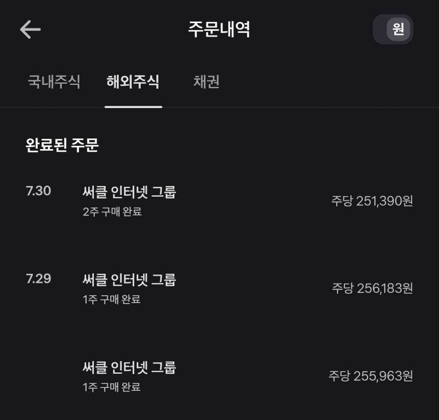The width and height of the screenshot is (439, 420).
Task: Click the 주당 256,183원 price
Action: 372,288
